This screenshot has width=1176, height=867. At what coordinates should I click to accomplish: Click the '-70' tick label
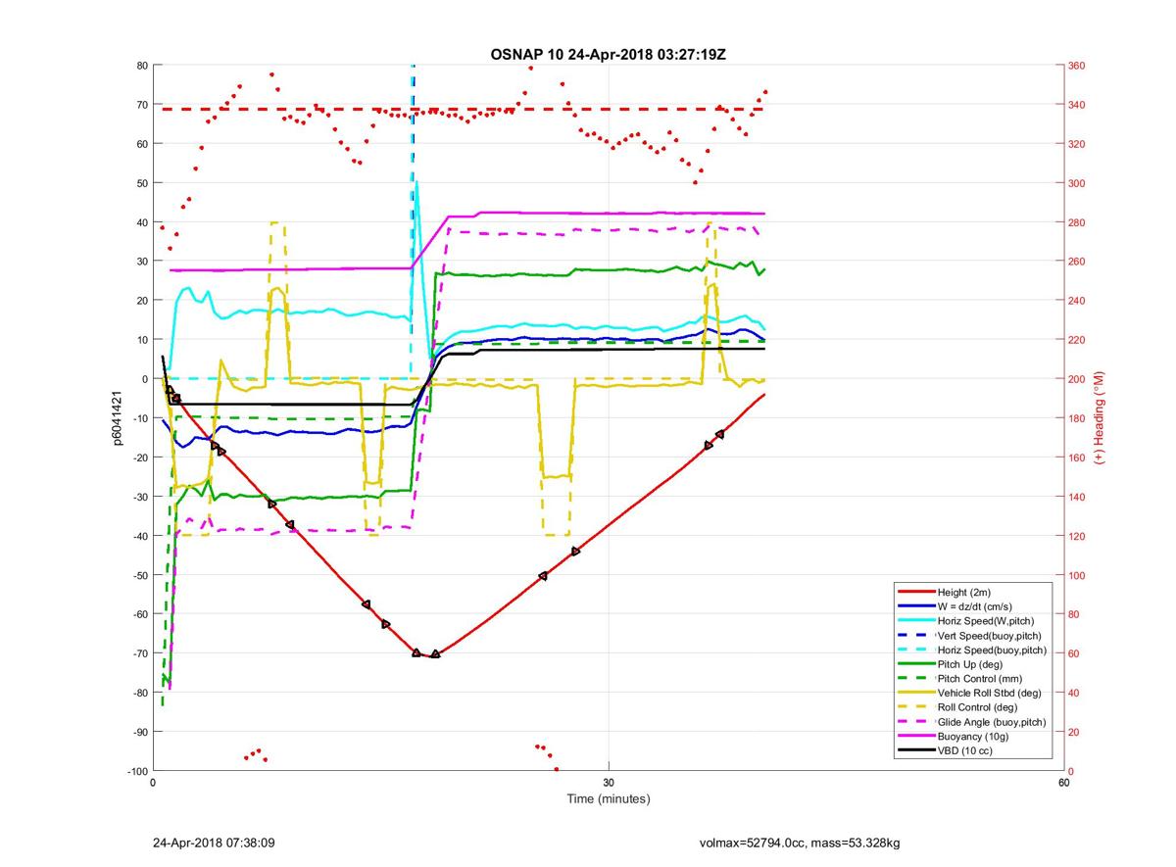[139, 653]
